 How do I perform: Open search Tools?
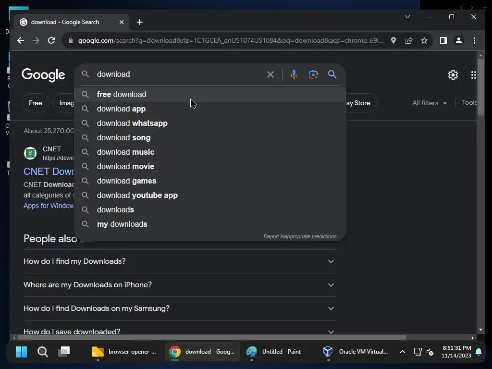click(x=469, y=103)
